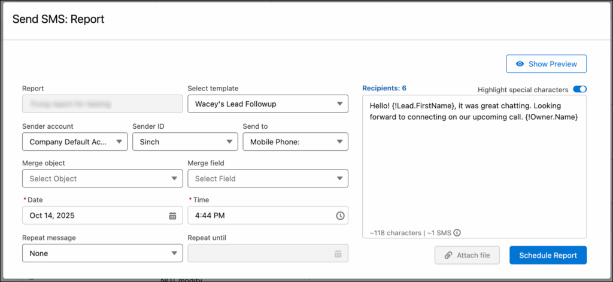Screen dimensions: 613x282
Task: Expand the Send to Mobile Phone dropdown
Action: coord(295,142)
